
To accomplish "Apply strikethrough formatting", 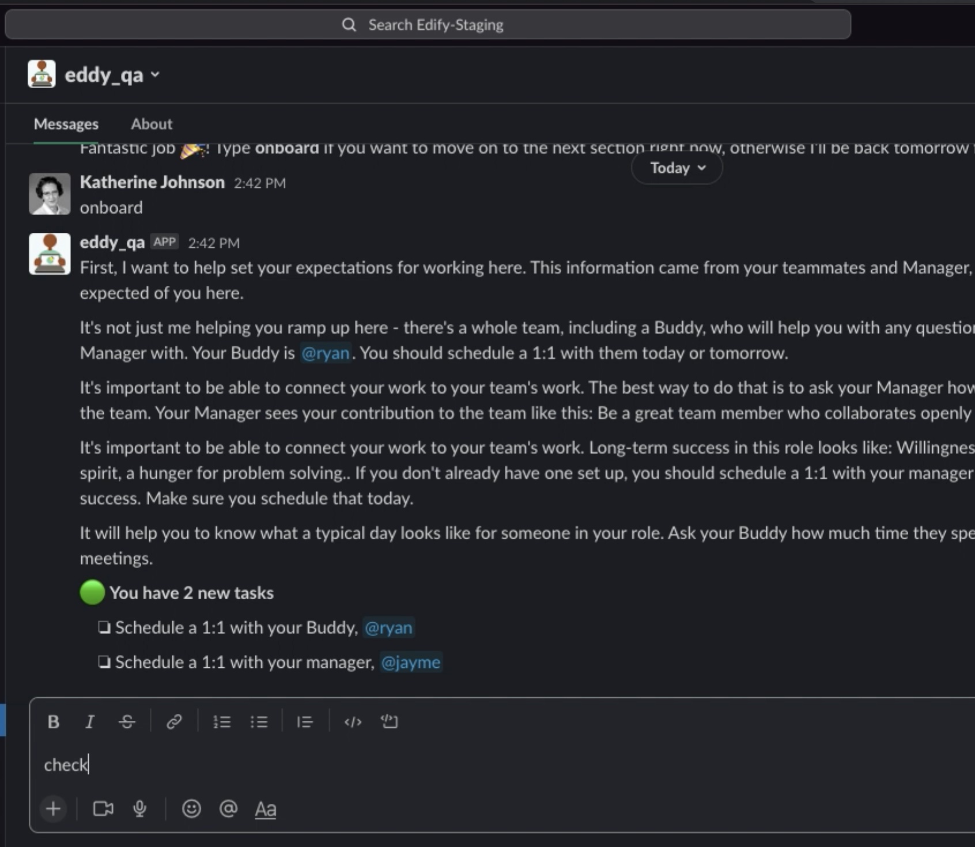I will pos(127,722).
